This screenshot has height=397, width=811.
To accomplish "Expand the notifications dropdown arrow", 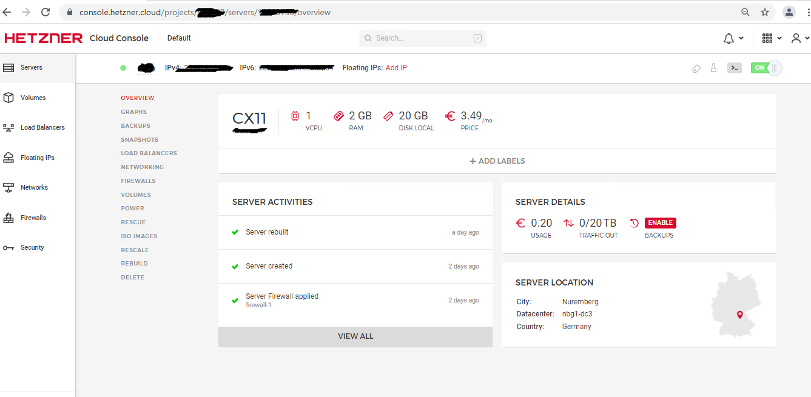I will [741, 38].
